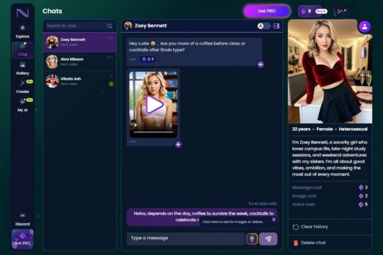Screen dimensions: 383x255
Task: Open the Zoey Bennett chat in the list
Action: click(80, 42)
